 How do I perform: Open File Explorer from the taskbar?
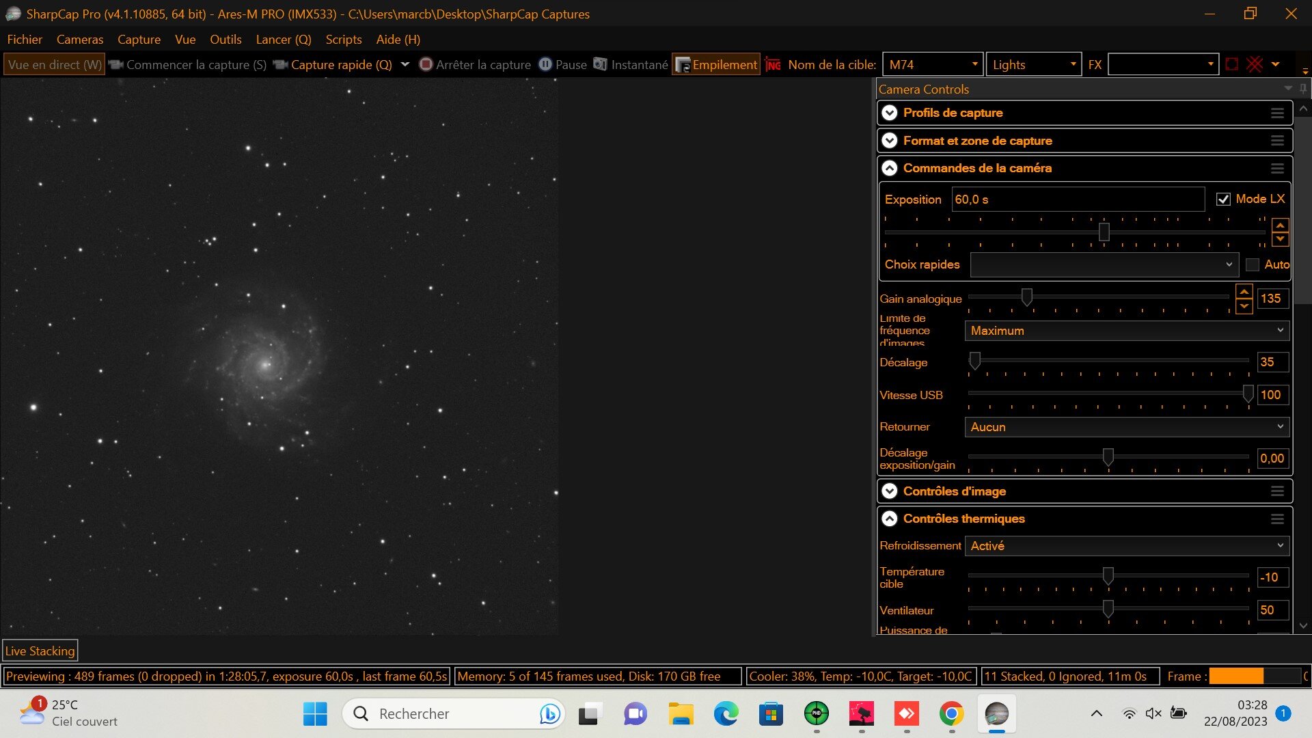coord(681,714)
